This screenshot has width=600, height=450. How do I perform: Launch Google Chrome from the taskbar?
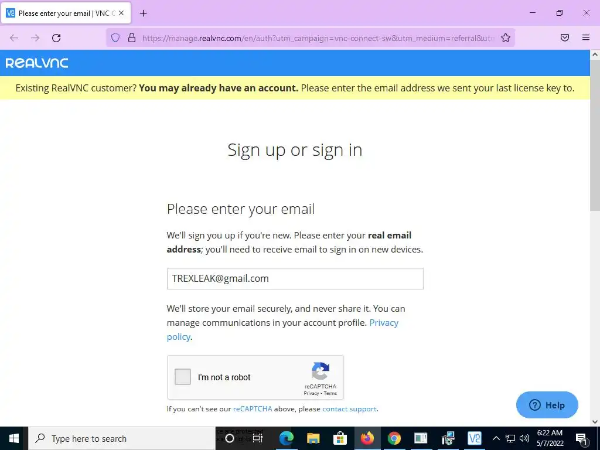[x=394, y=438]
